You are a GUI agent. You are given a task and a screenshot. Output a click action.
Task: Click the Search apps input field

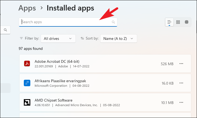tap(68, 22)
